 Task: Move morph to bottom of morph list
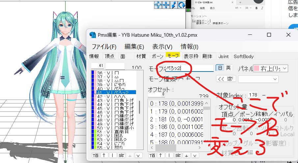pyautogui.click(x=121, y=155)
